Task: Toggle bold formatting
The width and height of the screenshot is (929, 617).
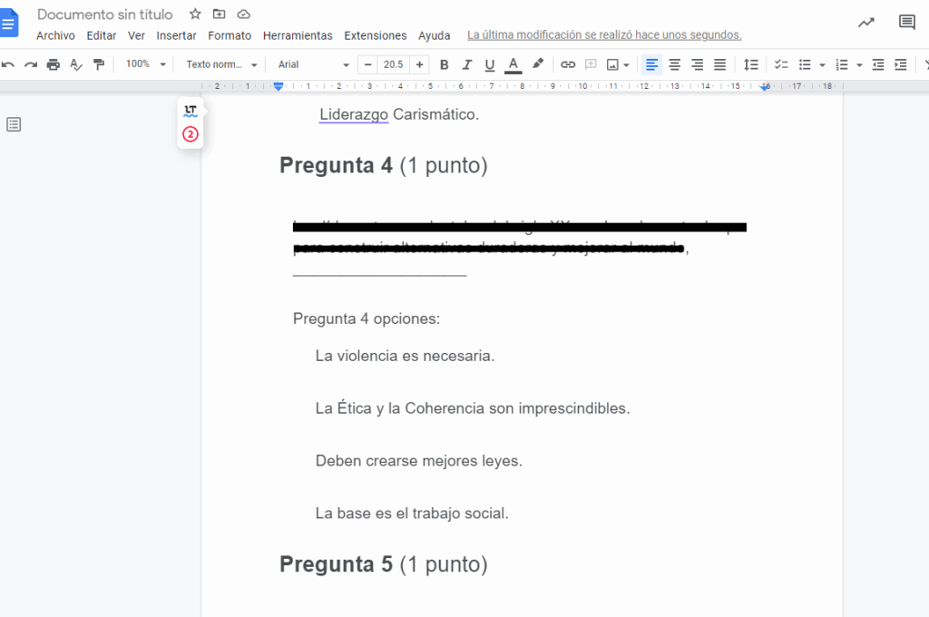Action: [x=444, y=64]
